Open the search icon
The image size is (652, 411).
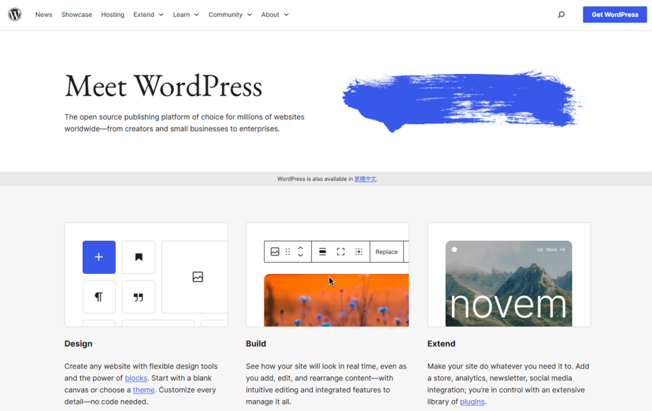pos(561,13)
